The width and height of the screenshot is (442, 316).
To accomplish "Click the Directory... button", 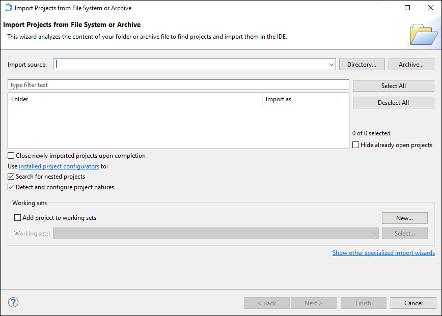I will [362, 65].
